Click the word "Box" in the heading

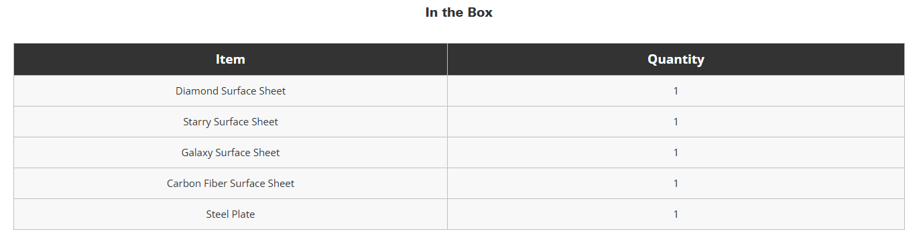pyautogui.click(x=481, y=13)
